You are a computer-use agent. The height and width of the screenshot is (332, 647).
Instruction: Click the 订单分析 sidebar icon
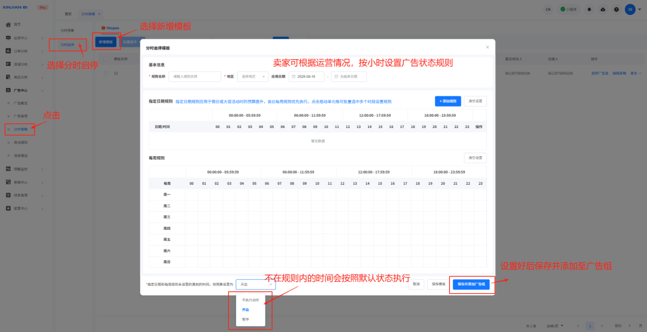[x=8, y=51]
